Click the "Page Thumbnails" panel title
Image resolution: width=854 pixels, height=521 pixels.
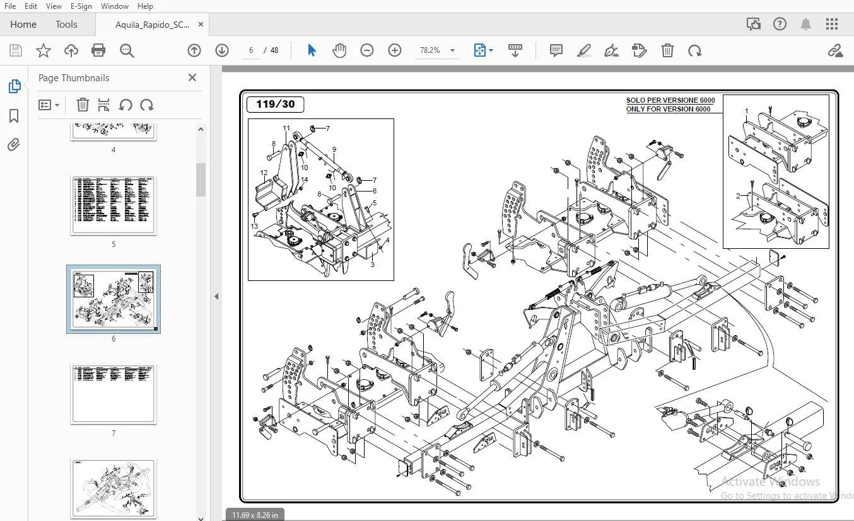pyautogui.click(x=74, y=78)
